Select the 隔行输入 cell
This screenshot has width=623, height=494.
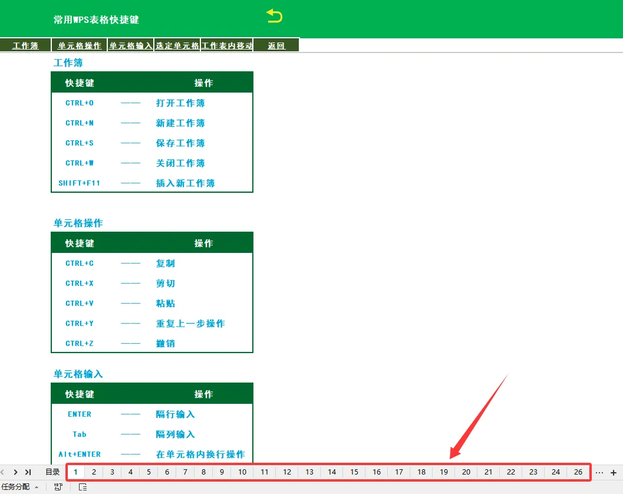175,414
